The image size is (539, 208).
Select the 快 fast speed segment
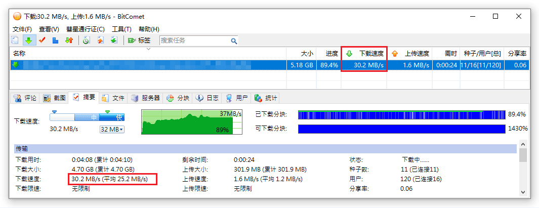118,117
